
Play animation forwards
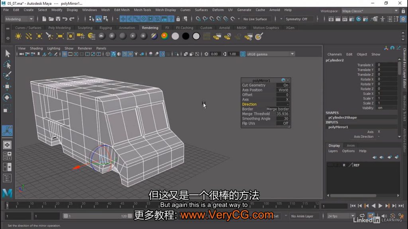[x=380, y=206]
